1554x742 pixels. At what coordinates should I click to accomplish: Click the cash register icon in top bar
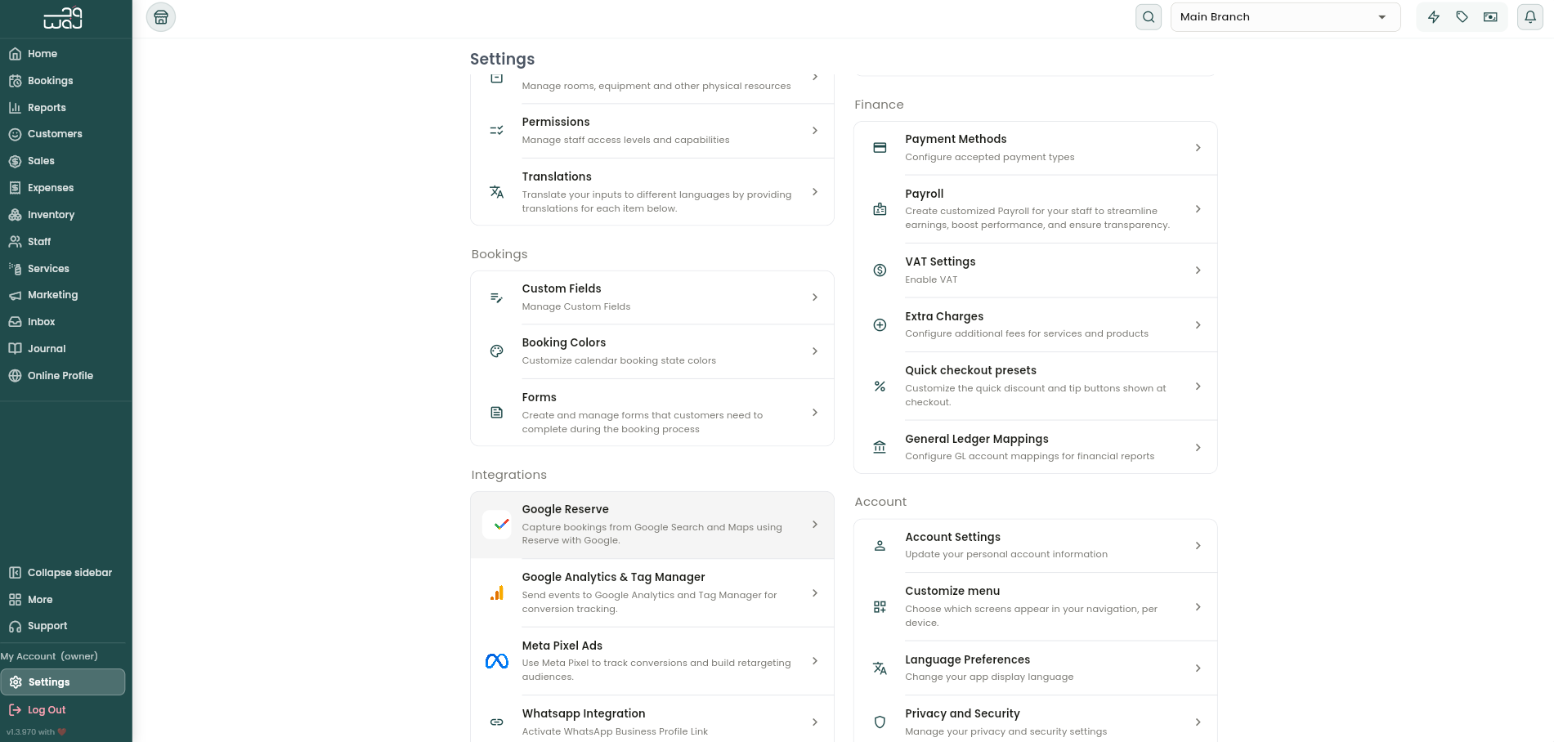coord(1491,17)
